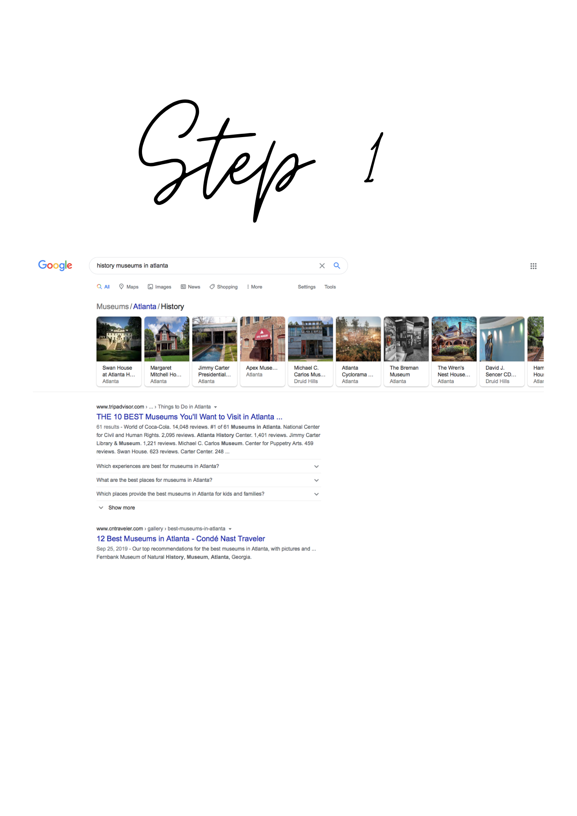Expand 'What are the best places' question
Viewport: 577px width, 816px height.
click(208, 480)
